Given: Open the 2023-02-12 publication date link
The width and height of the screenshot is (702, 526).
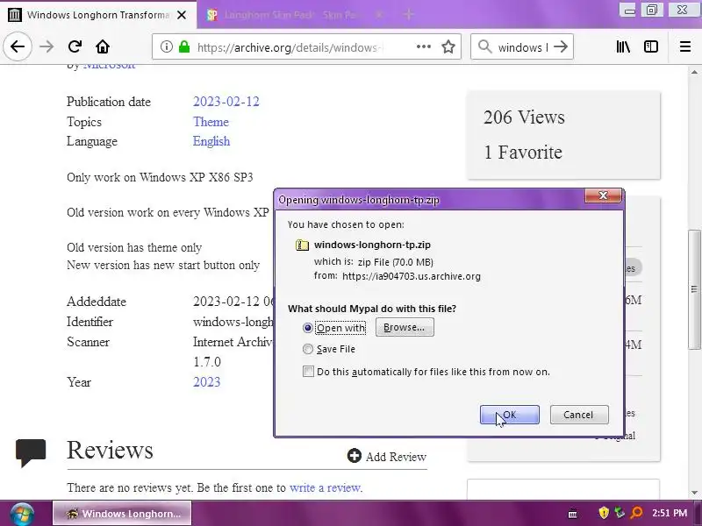Looking at the screenshot, I should [226, 102].
